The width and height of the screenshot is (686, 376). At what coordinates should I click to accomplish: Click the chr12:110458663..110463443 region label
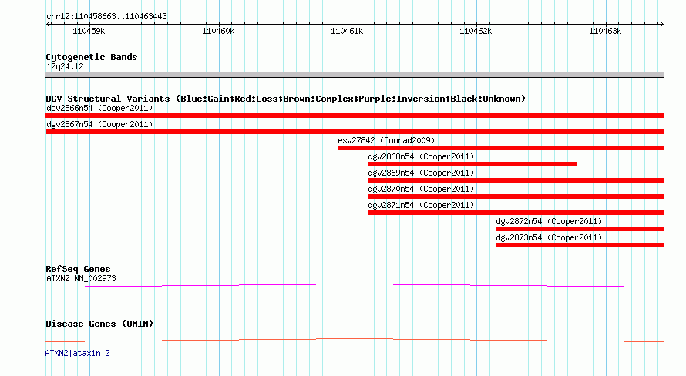[106, 16]
